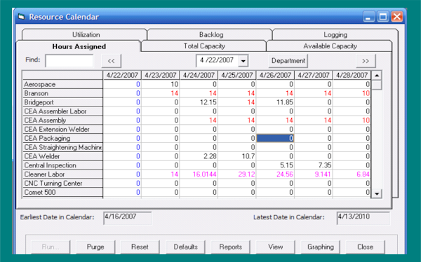The image size is (421, 262).
Task: Select the CEA Straightening Machine row
Action: [62, 147]
